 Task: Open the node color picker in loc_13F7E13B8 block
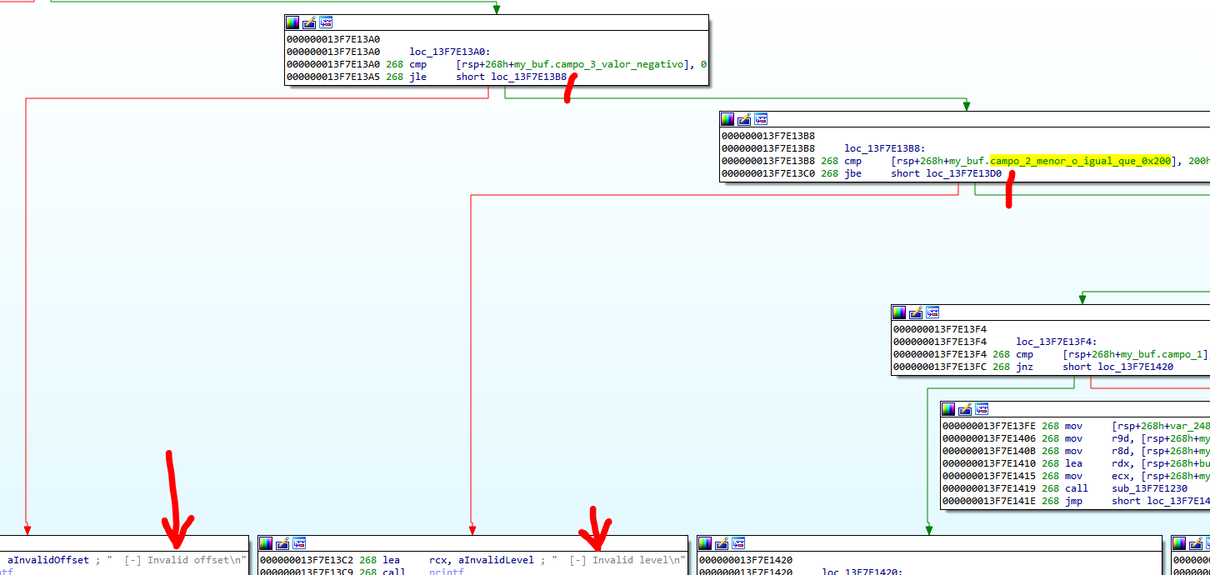(x=727, y=119)
